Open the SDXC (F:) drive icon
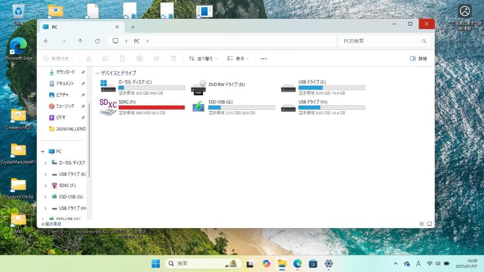Image resolution: width=484 pixels, height=272 pixels. 107,108
